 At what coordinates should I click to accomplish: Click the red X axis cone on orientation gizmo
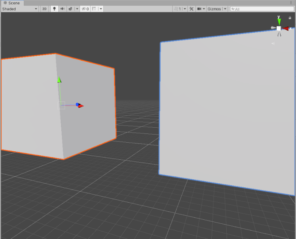[x=286, y=28]
